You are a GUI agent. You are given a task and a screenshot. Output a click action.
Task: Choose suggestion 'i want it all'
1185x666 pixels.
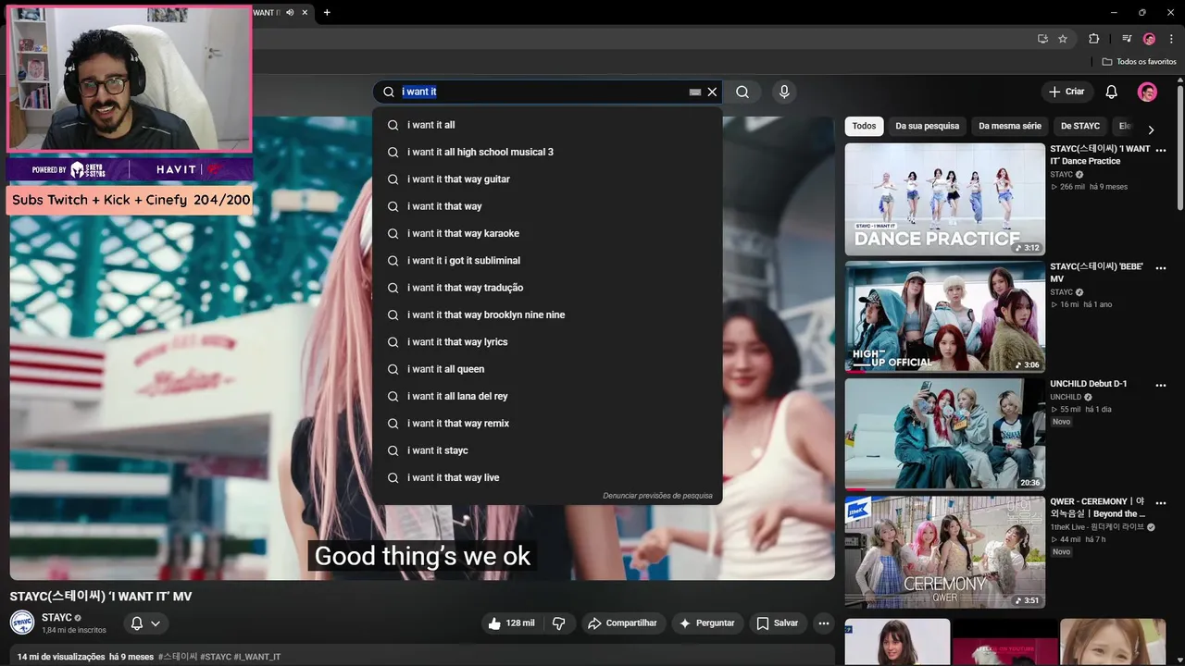point(547,125)
